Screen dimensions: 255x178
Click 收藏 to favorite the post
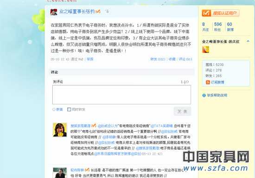click(172, 59)
